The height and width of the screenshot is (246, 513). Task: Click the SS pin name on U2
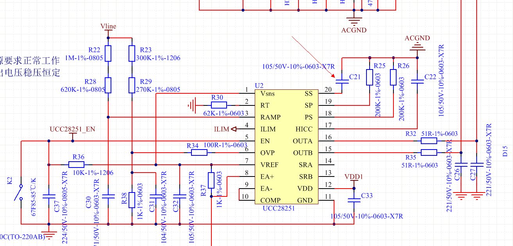309,93
